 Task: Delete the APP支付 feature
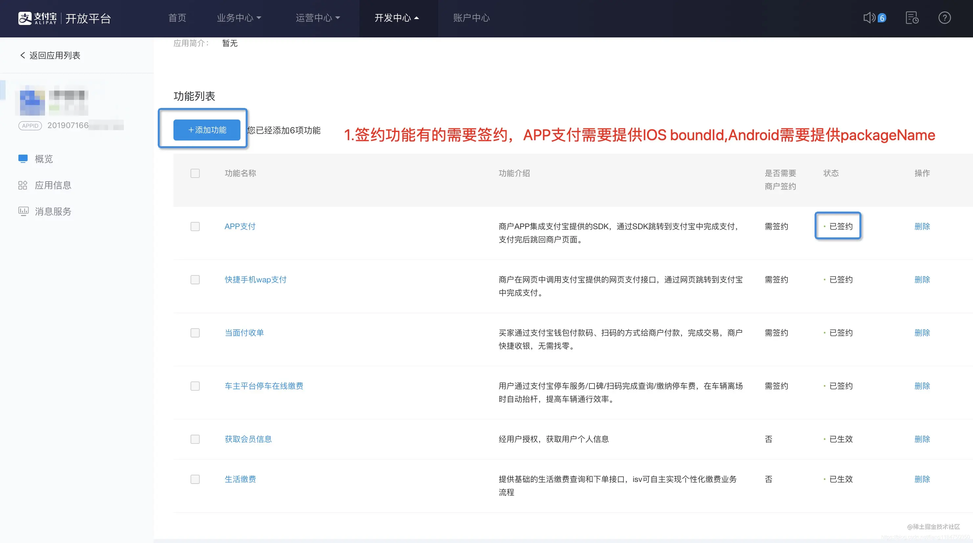[x=922, y=227]
